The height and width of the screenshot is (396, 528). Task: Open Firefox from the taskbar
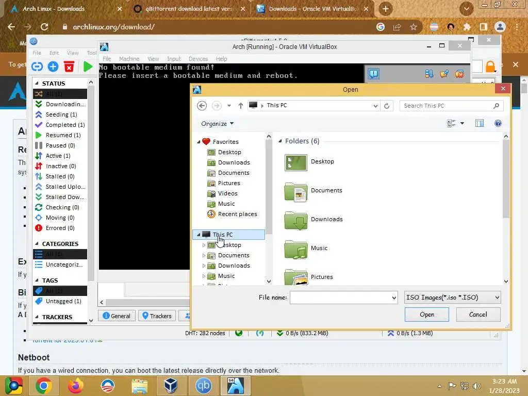click(75, 386)
